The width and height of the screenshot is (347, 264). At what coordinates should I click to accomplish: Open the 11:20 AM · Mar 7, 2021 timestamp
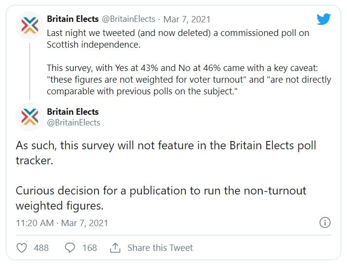point(62,223)
